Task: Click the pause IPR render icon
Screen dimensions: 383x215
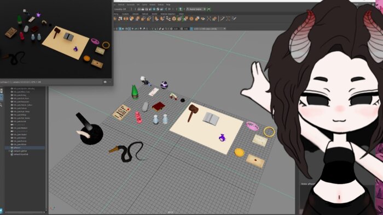Action: tap(169, 9)
